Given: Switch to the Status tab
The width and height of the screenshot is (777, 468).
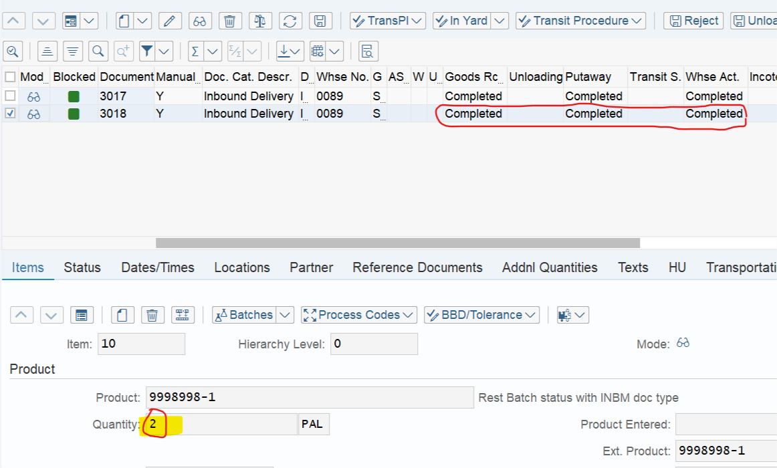Looking at the screenshot, I should [82, 267].
